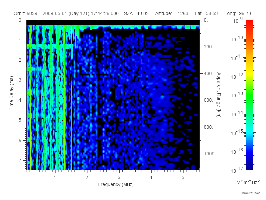The width and height of the screenshot is (266, 200).
Task: Click the 10^-13 color scale label
Action: (x=237, y=95)
